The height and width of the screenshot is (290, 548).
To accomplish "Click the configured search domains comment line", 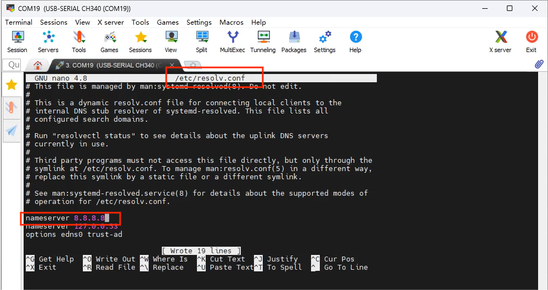I will pyautogui.click(x=87, y=119).
